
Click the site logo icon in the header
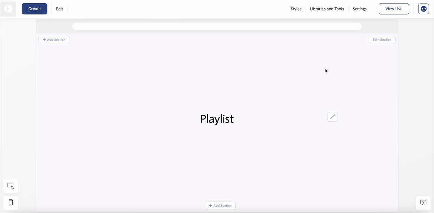[x=8, y=9]
